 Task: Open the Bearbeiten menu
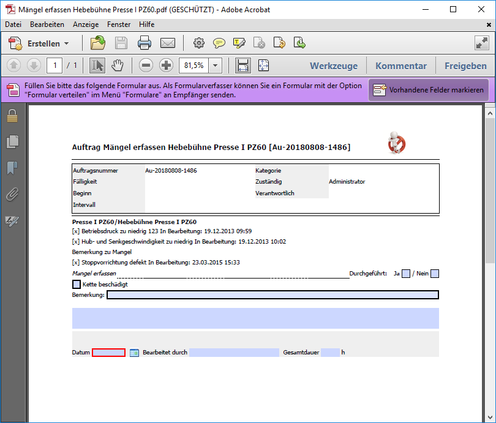point(47,24)
